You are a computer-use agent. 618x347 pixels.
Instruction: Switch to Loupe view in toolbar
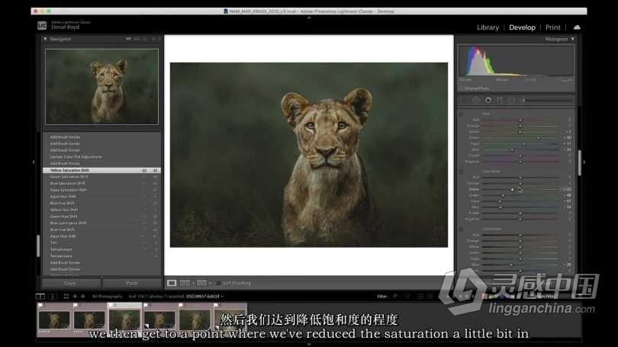pyautogui.click(x=172, y=283)
